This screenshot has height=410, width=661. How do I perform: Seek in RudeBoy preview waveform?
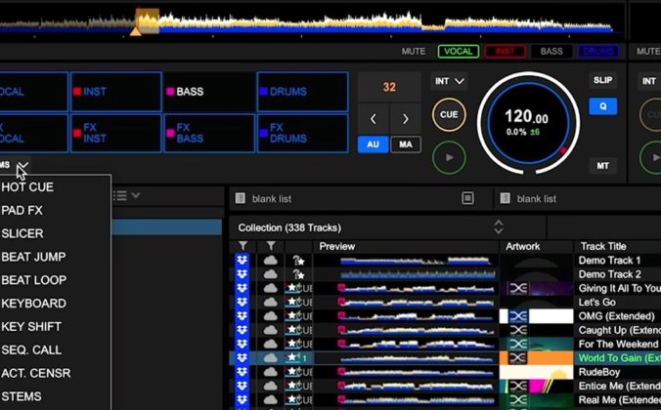point(416,372)
